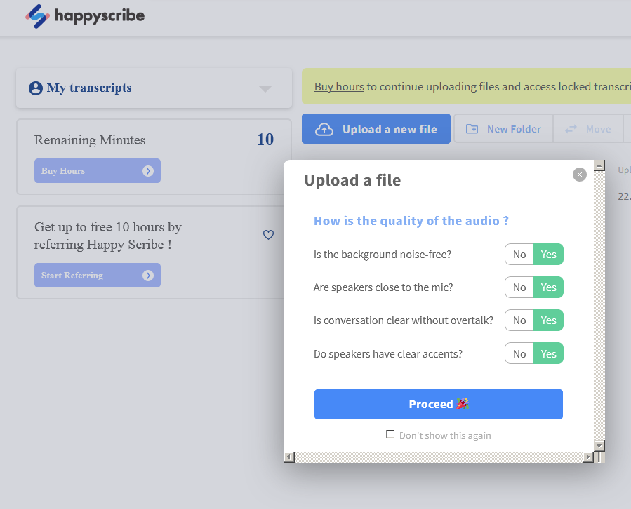Select No for clear accents question
Screen dimensions: 631x509
pos(519,353)
